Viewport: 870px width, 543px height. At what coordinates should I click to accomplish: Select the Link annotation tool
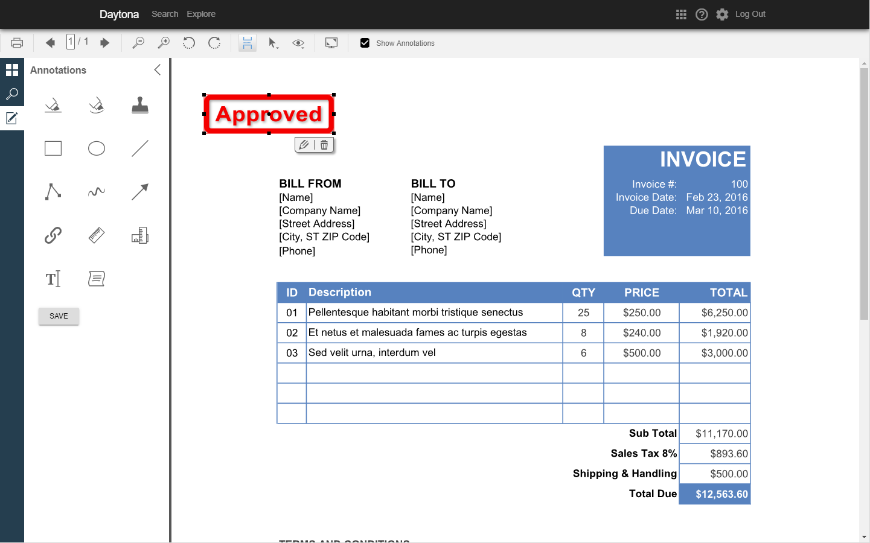pyautogui.click(x=53, y=235)
